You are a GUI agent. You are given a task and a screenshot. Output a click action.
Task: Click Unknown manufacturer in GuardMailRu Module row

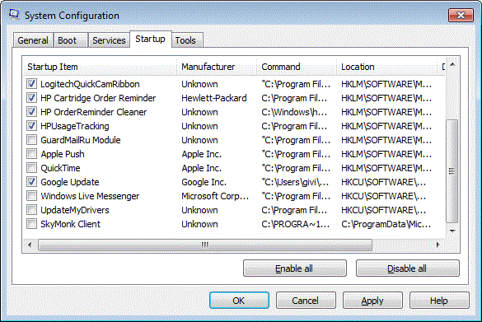[x=199, y=140]
